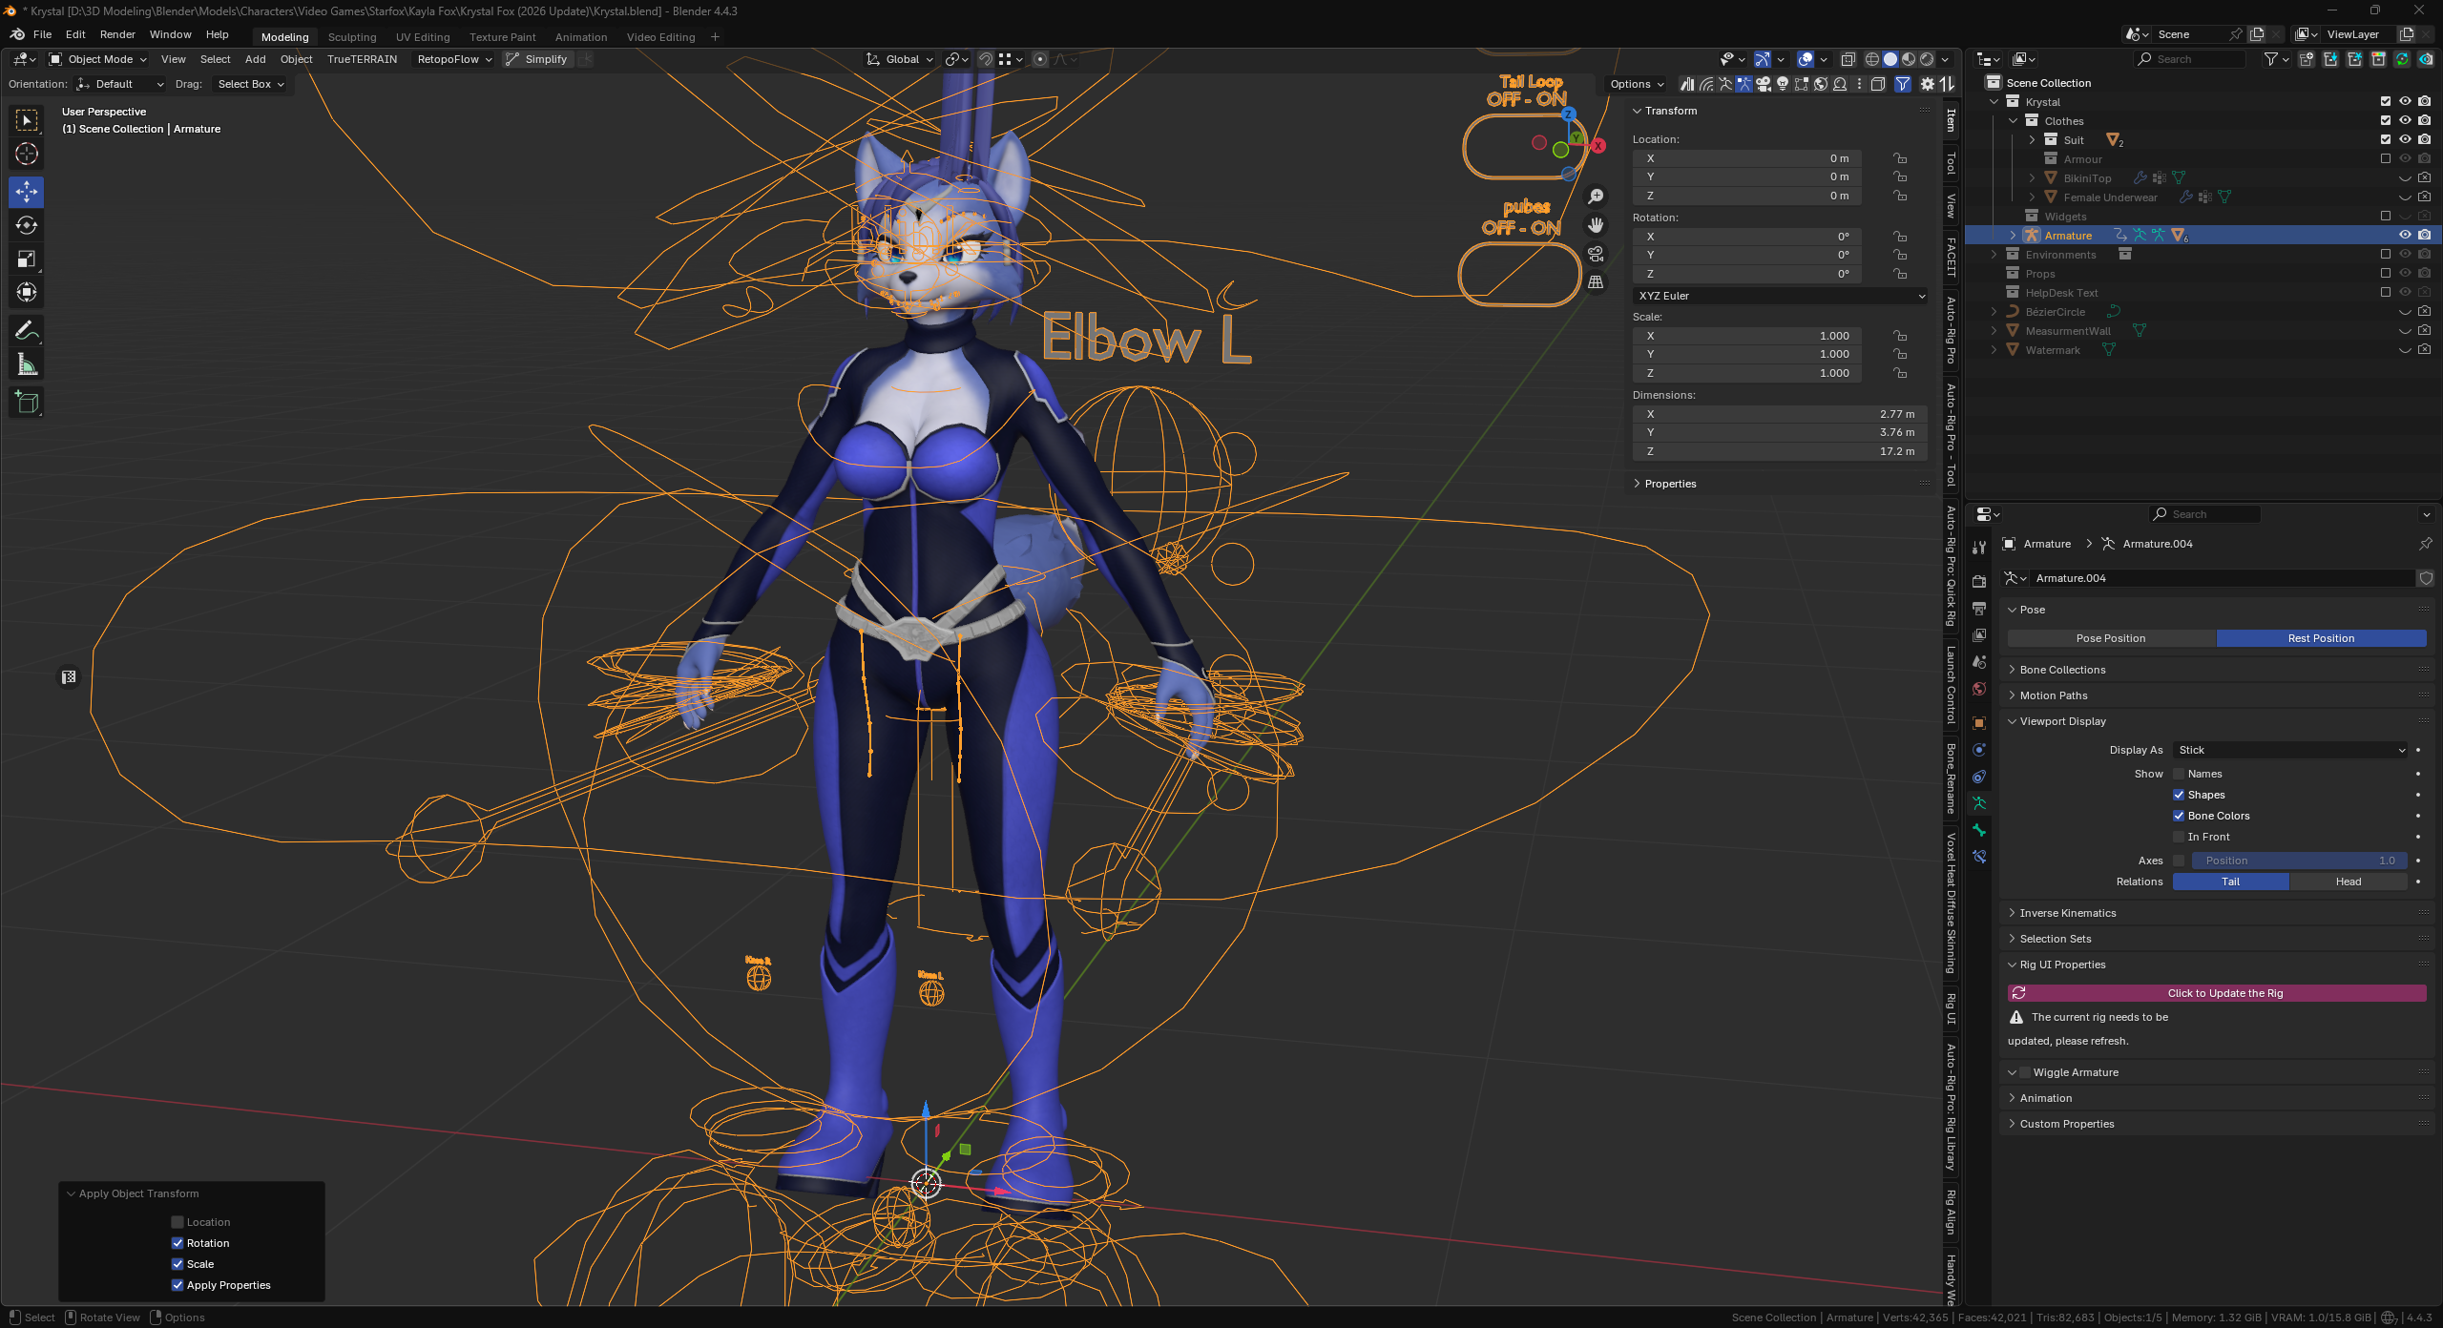Expand the Motion Paths panel

[x=2054, y=695]
